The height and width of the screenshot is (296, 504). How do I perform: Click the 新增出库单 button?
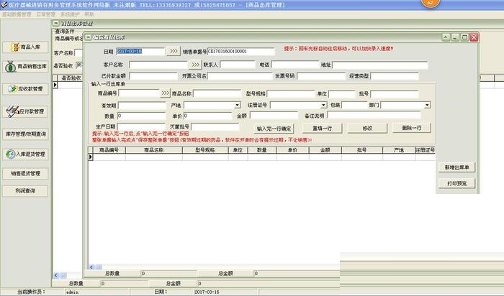point(456,167)
